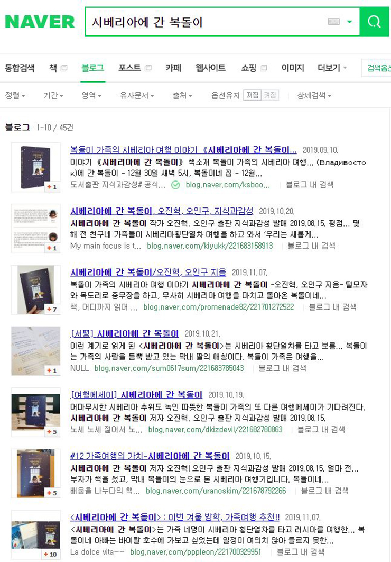Open the book cover thumbnail of the first result
Image resolution: width=391 pixels, height=562 pixels.
tap(35, 167)
